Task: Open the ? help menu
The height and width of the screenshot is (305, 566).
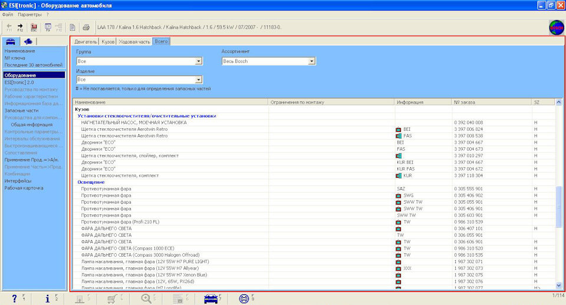Action: pyautogui.click(x=47, y=15)
